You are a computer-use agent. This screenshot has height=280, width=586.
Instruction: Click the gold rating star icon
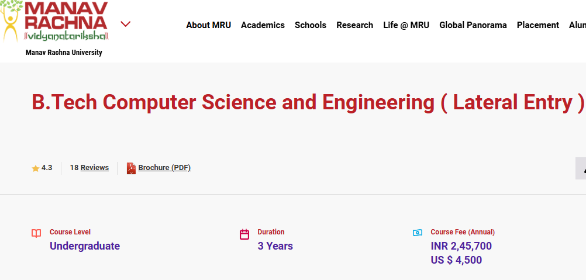click(x=36, y=168)
